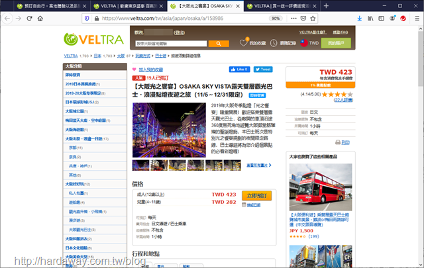Open the red double-decker bus product image

[x=321, y=187]
